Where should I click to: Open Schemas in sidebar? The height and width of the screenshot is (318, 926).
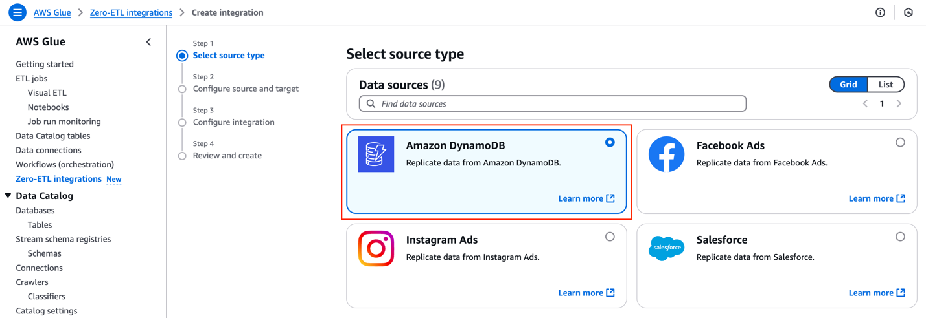45,253
